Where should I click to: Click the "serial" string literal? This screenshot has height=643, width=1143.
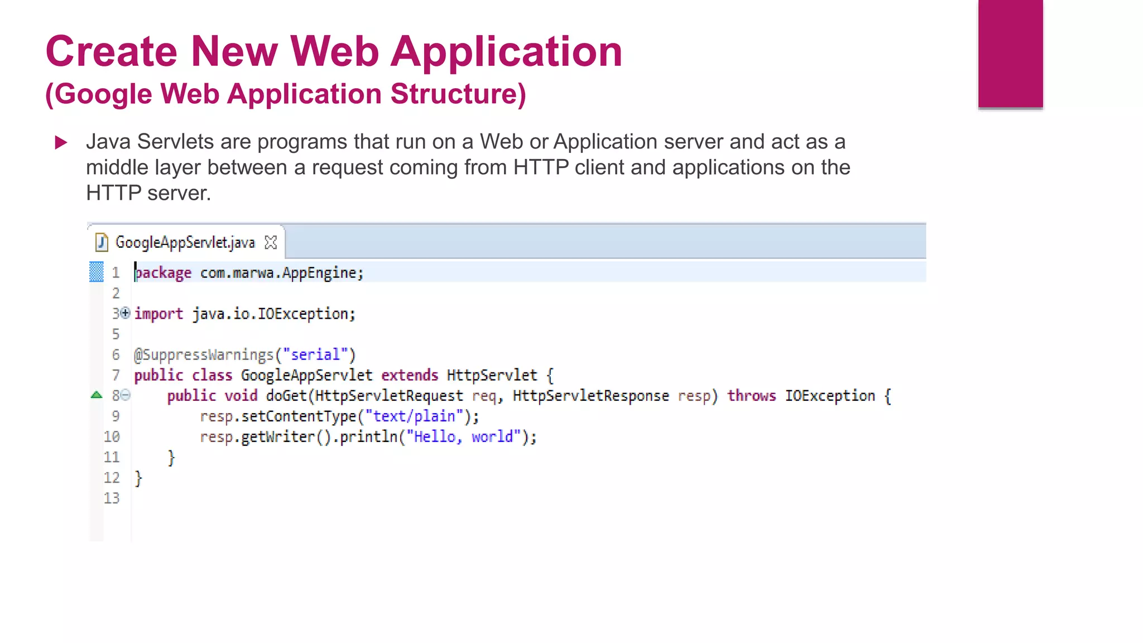pyautogui.click(x=315, y=354)
